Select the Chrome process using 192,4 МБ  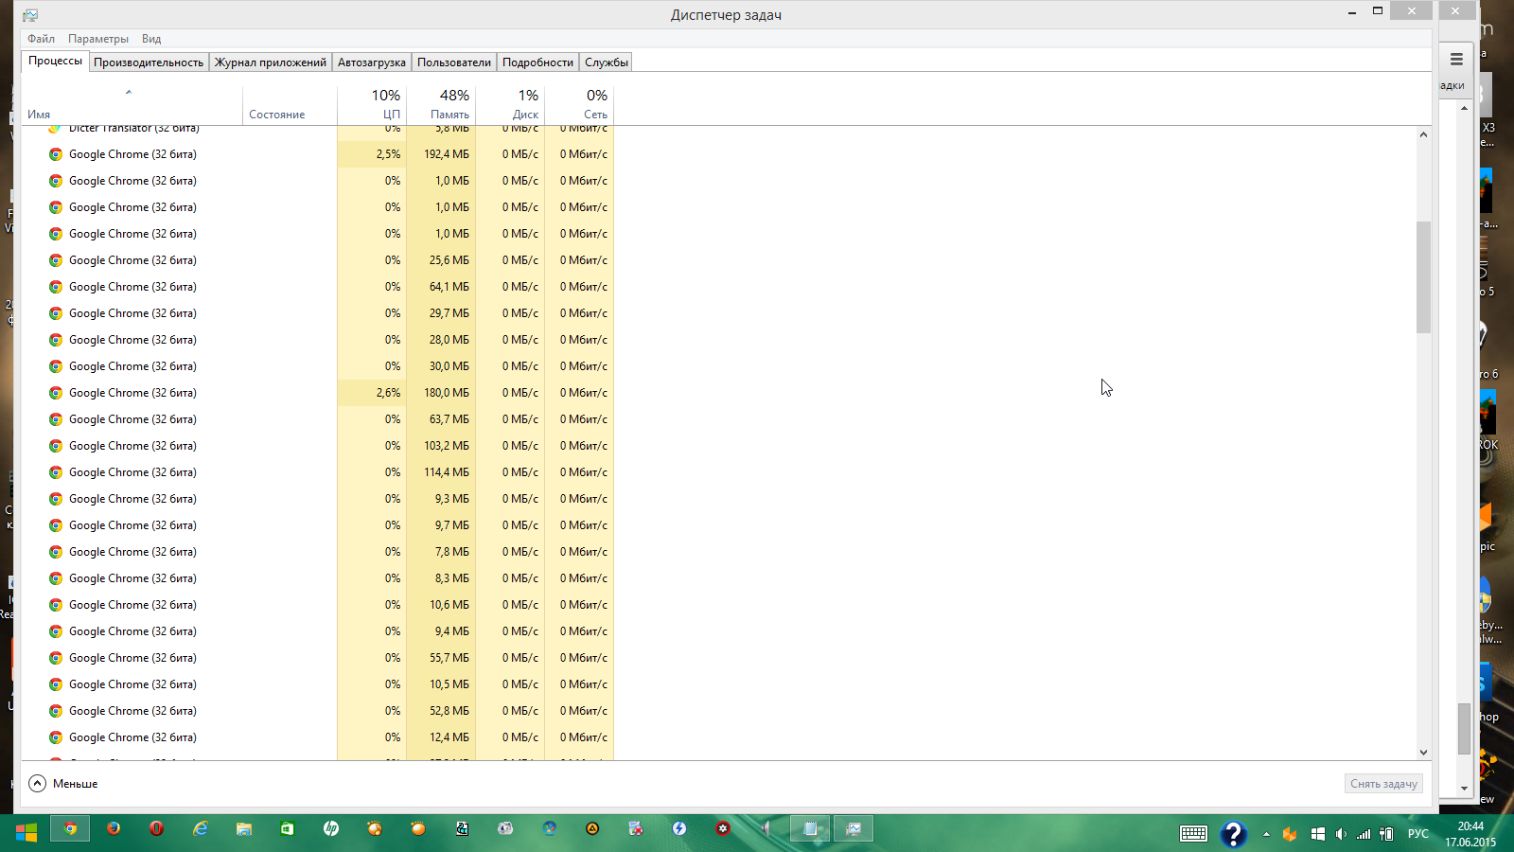point(318,154)
